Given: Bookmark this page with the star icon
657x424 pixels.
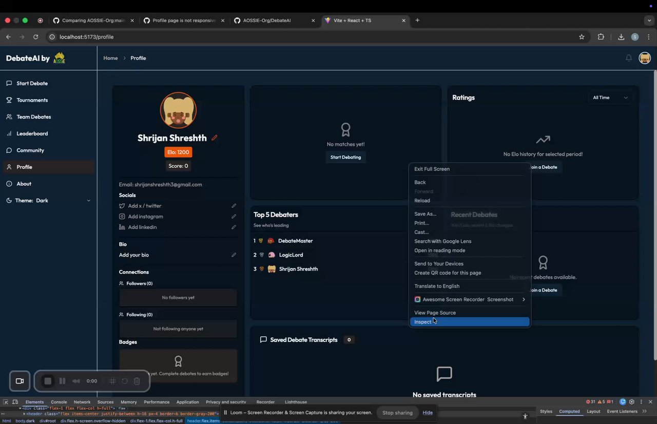Looking at the screenshot, I should tap(582, 37).
